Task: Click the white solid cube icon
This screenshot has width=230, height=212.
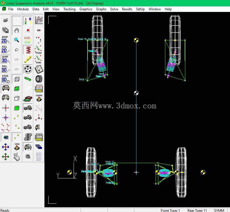Action: [17, 98]
